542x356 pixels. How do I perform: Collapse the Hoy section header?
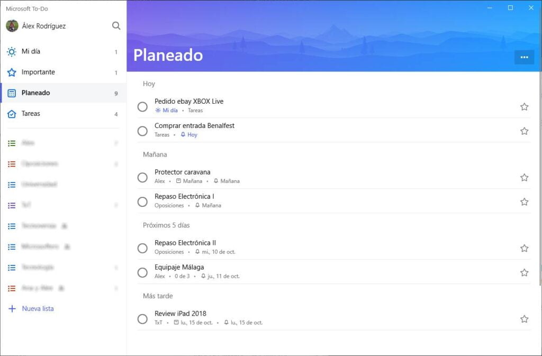point(149,84)
